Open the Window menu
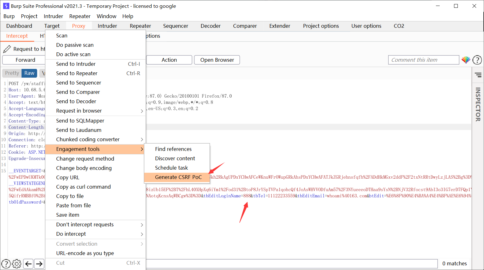Image resolution: width=484 pixels, height=270 pixels. pyautogui.click(x=106, y=16)
